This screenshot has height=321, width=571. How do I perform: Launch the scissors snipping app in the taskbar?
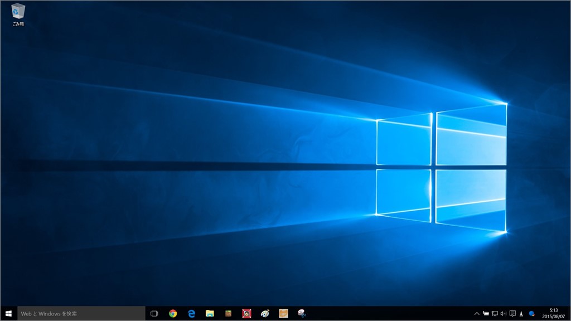tap(302, 314)
